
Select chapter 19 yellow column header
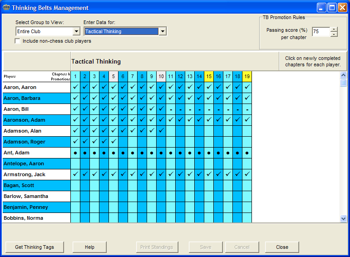[x=247, y=77]
